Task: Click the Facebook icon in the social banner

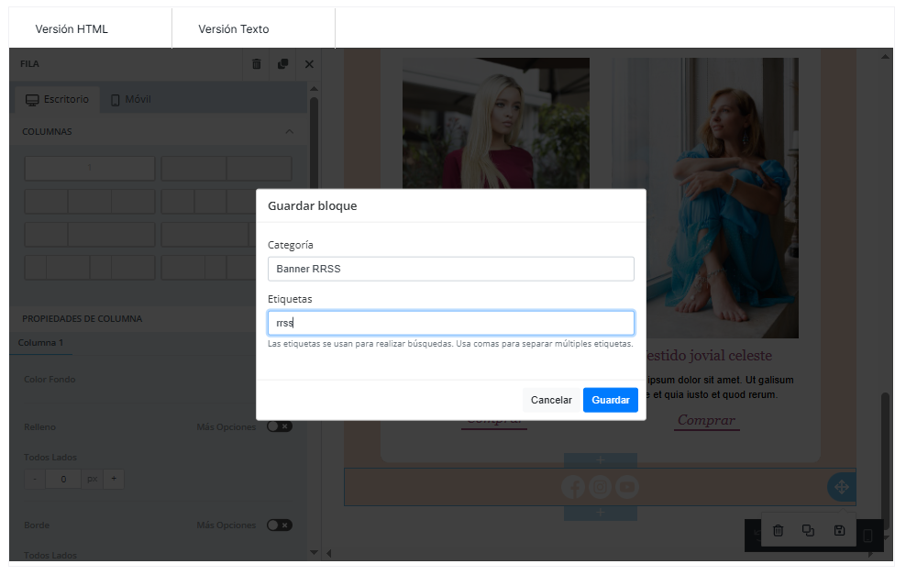Action: point(573,487)
